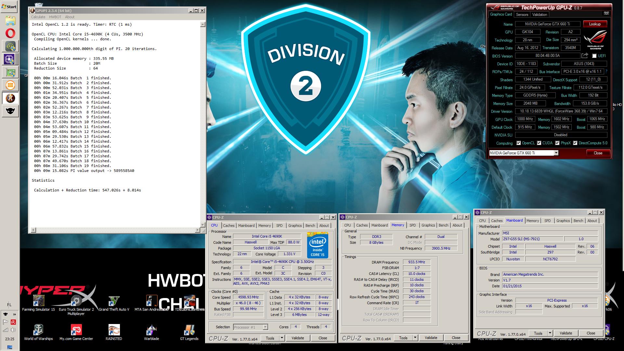Expand hidden tray icons with double chevron

click(14, 314)
